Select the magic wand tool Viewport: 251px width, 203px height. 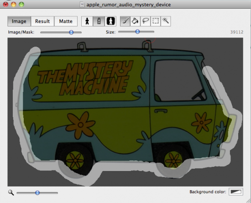(166, 21)
